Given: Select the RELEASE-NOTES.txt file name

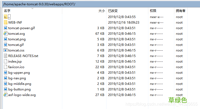Looking at the screenshot, I should (x=23, y=56).
